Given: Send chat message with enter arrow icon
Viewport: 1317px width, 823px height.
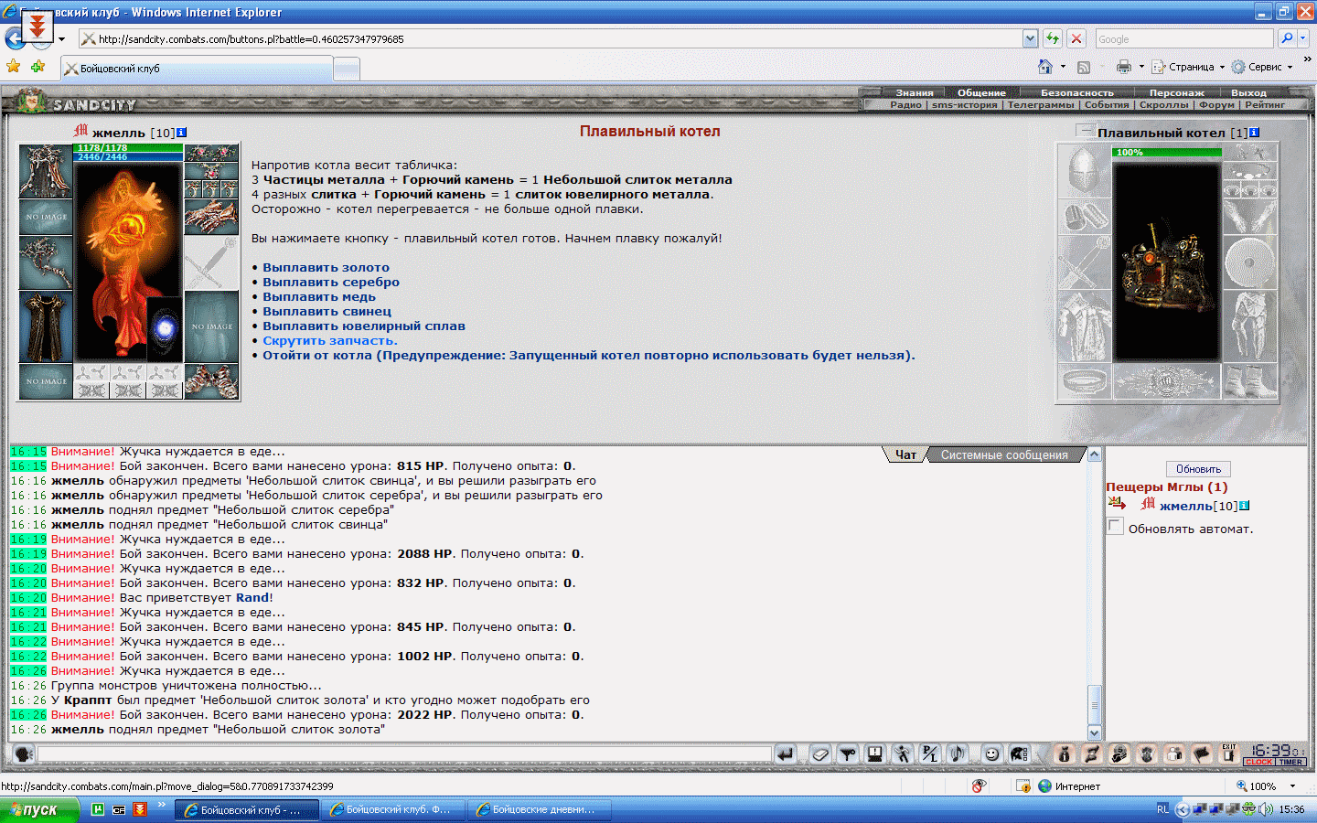Looking at the screenshot, I should (785, 754).
